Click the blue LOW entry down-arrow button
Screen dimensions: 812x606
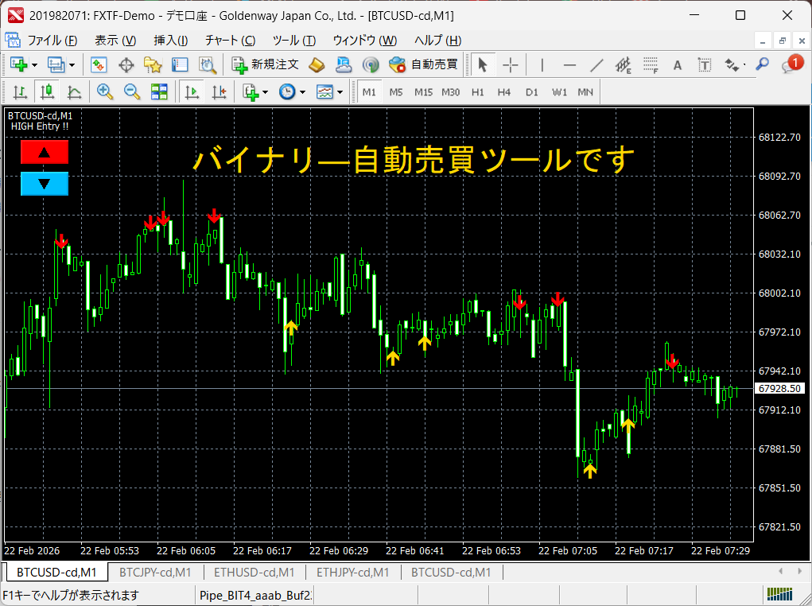45,184
